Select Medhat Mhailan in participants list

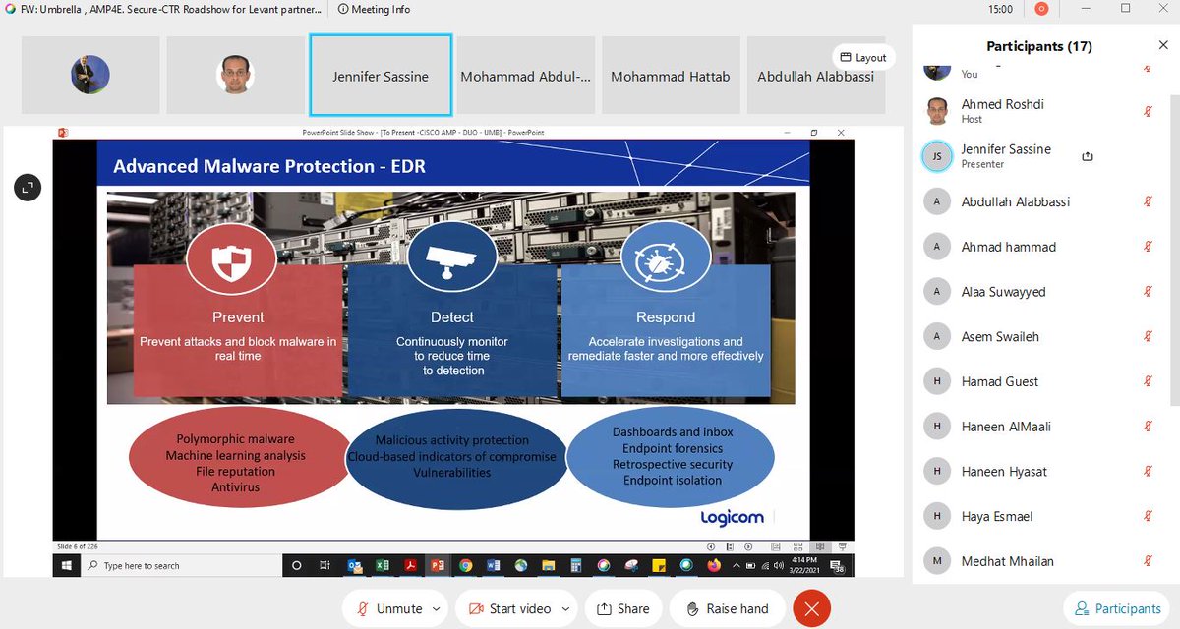(x=1040, y=561)
